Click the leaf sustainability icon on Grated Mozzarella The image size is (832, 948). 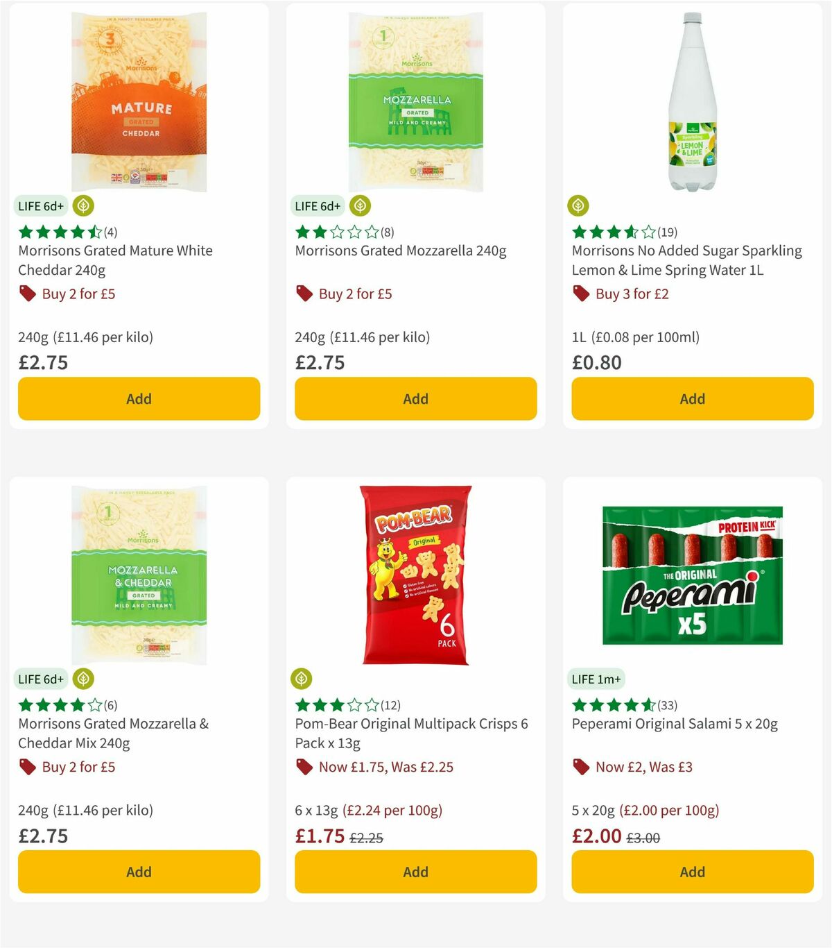point(359,205)
